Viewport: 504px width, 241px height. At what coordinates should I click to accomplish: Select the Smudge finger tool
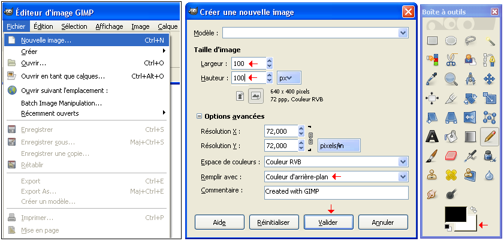pyautogui.click(x=432, y=194)
